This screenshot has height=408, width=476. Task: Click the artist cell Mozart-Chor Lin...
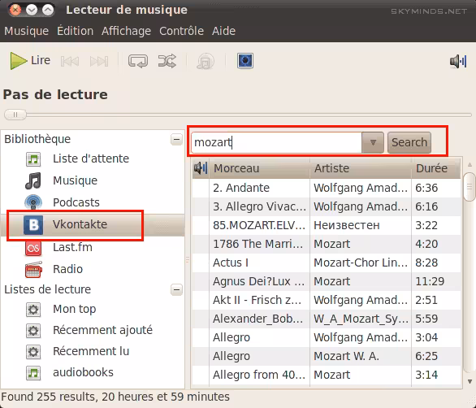click(361, 263)
